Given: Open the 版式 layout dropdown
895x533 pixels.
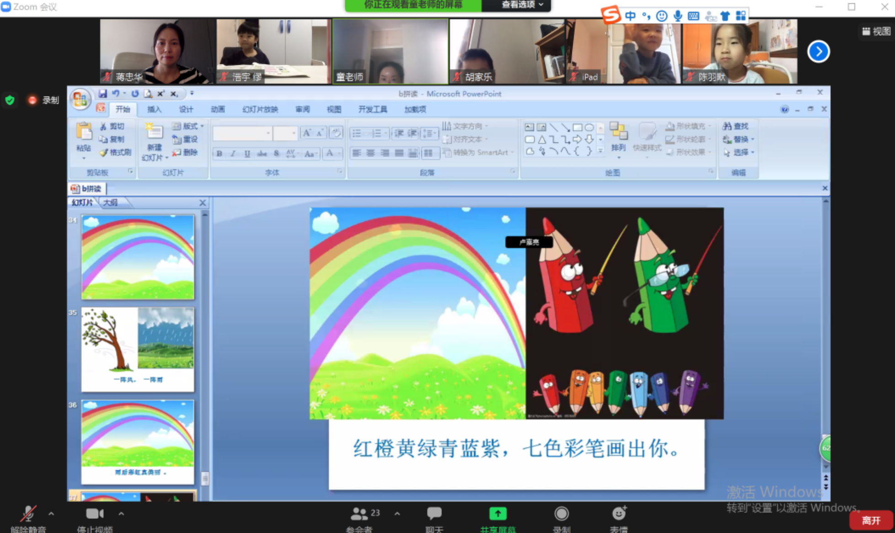Looking at the screenshot, I should (188, 126).
